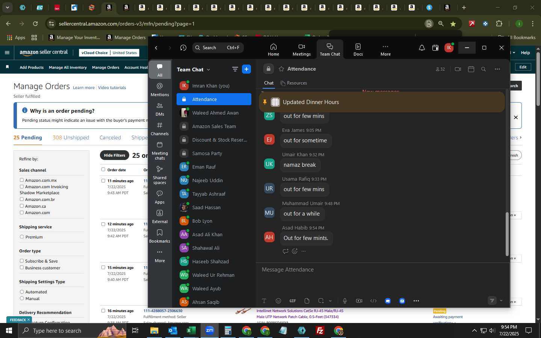541x338 pixels.
Task: Open Apps in Zoom sidebar
Action: (160, 197)
